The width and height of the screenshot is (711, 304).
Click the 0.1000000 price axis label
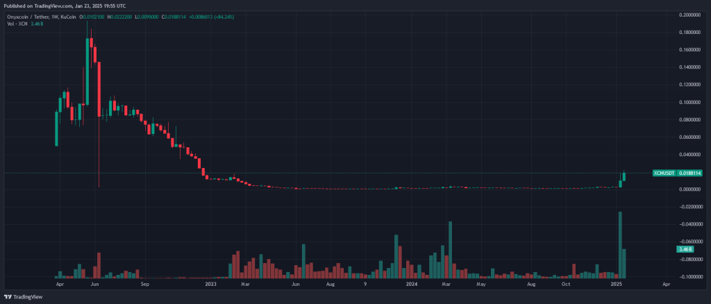[689, 103]
